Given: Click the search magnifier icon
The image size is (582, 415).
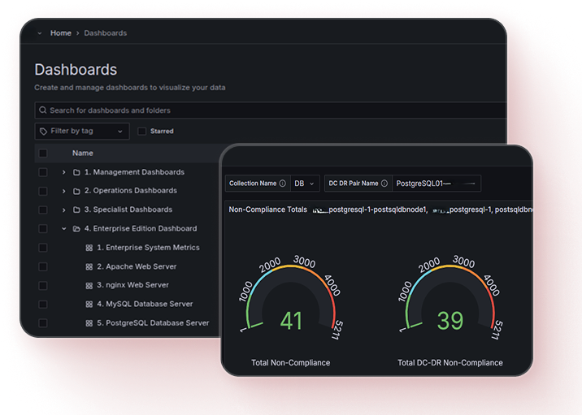Looking at the screenshot, I should pyautogui.click(x=43, y=110).
